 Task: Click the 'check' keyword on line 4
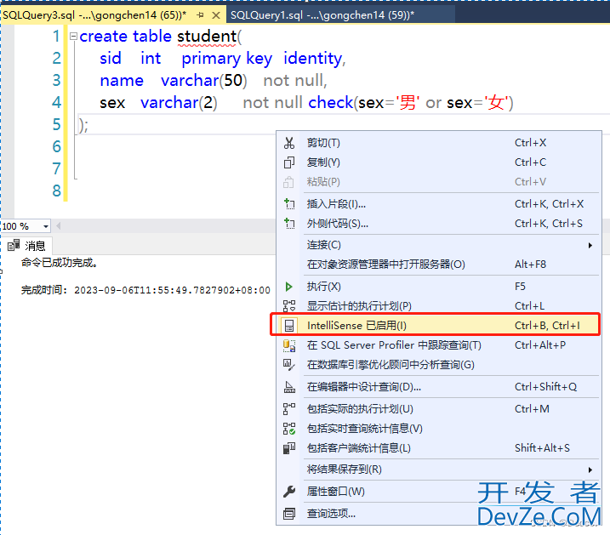coord(331,103)
